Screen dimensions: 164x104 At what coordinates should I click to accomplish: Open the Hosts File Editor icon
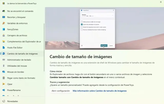[4, 48]
